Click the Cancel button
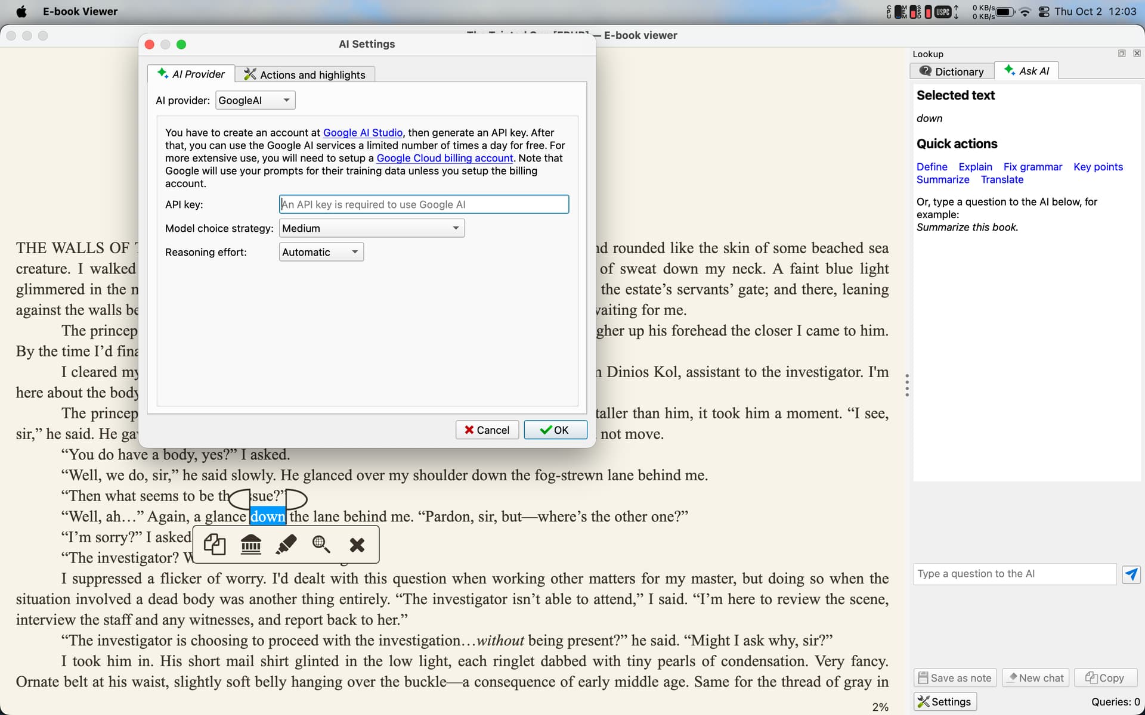This screenshot has width=1145, height=715. pyautogui.click(x=487, y=430)
